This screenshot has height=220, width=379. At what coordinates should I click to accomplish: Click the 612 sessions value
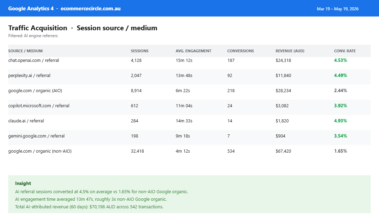coord(134,106)
